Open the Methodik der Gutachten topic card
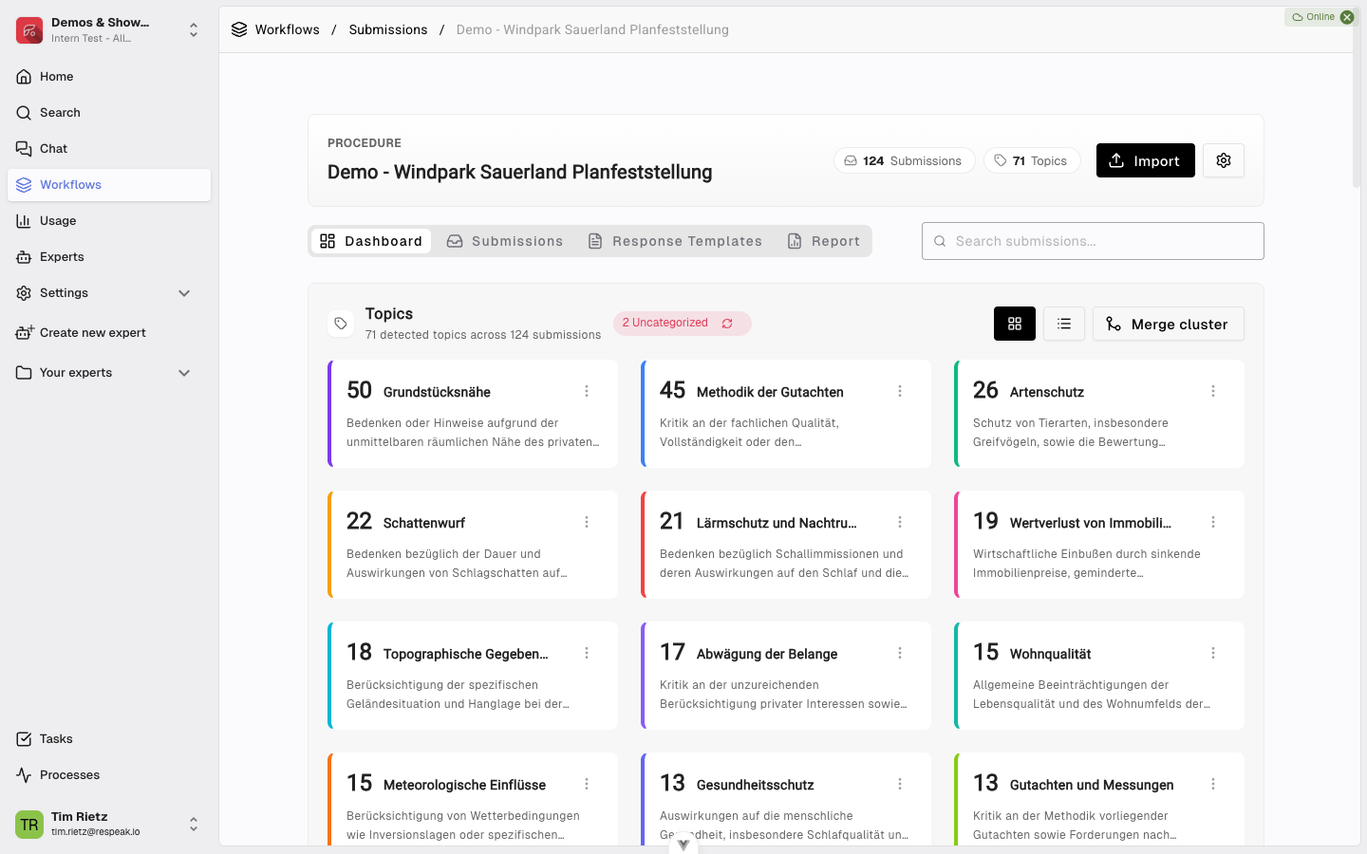This screenshot has width=1367, height=854. coord(786,414)
